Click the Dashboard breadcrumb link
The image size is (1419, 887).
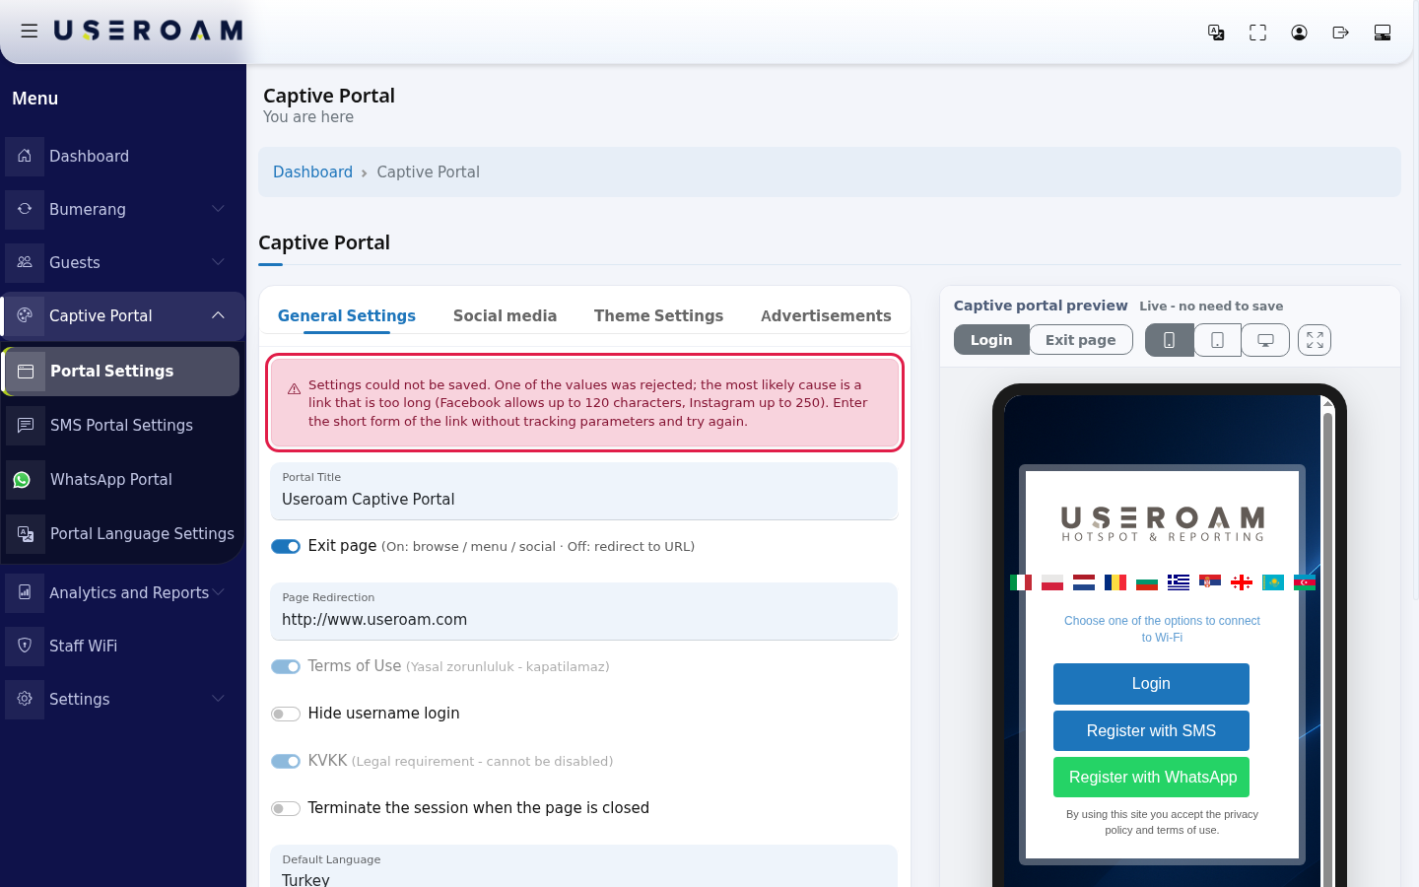click(312, 171)
